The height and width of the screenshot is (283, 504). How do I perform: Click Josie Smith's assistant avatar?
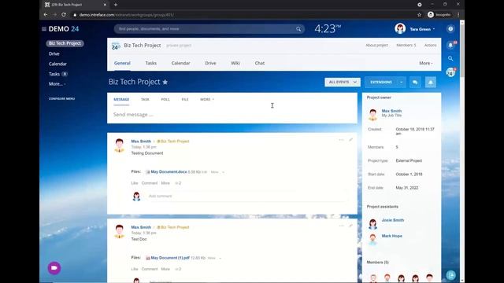[372, 223]
